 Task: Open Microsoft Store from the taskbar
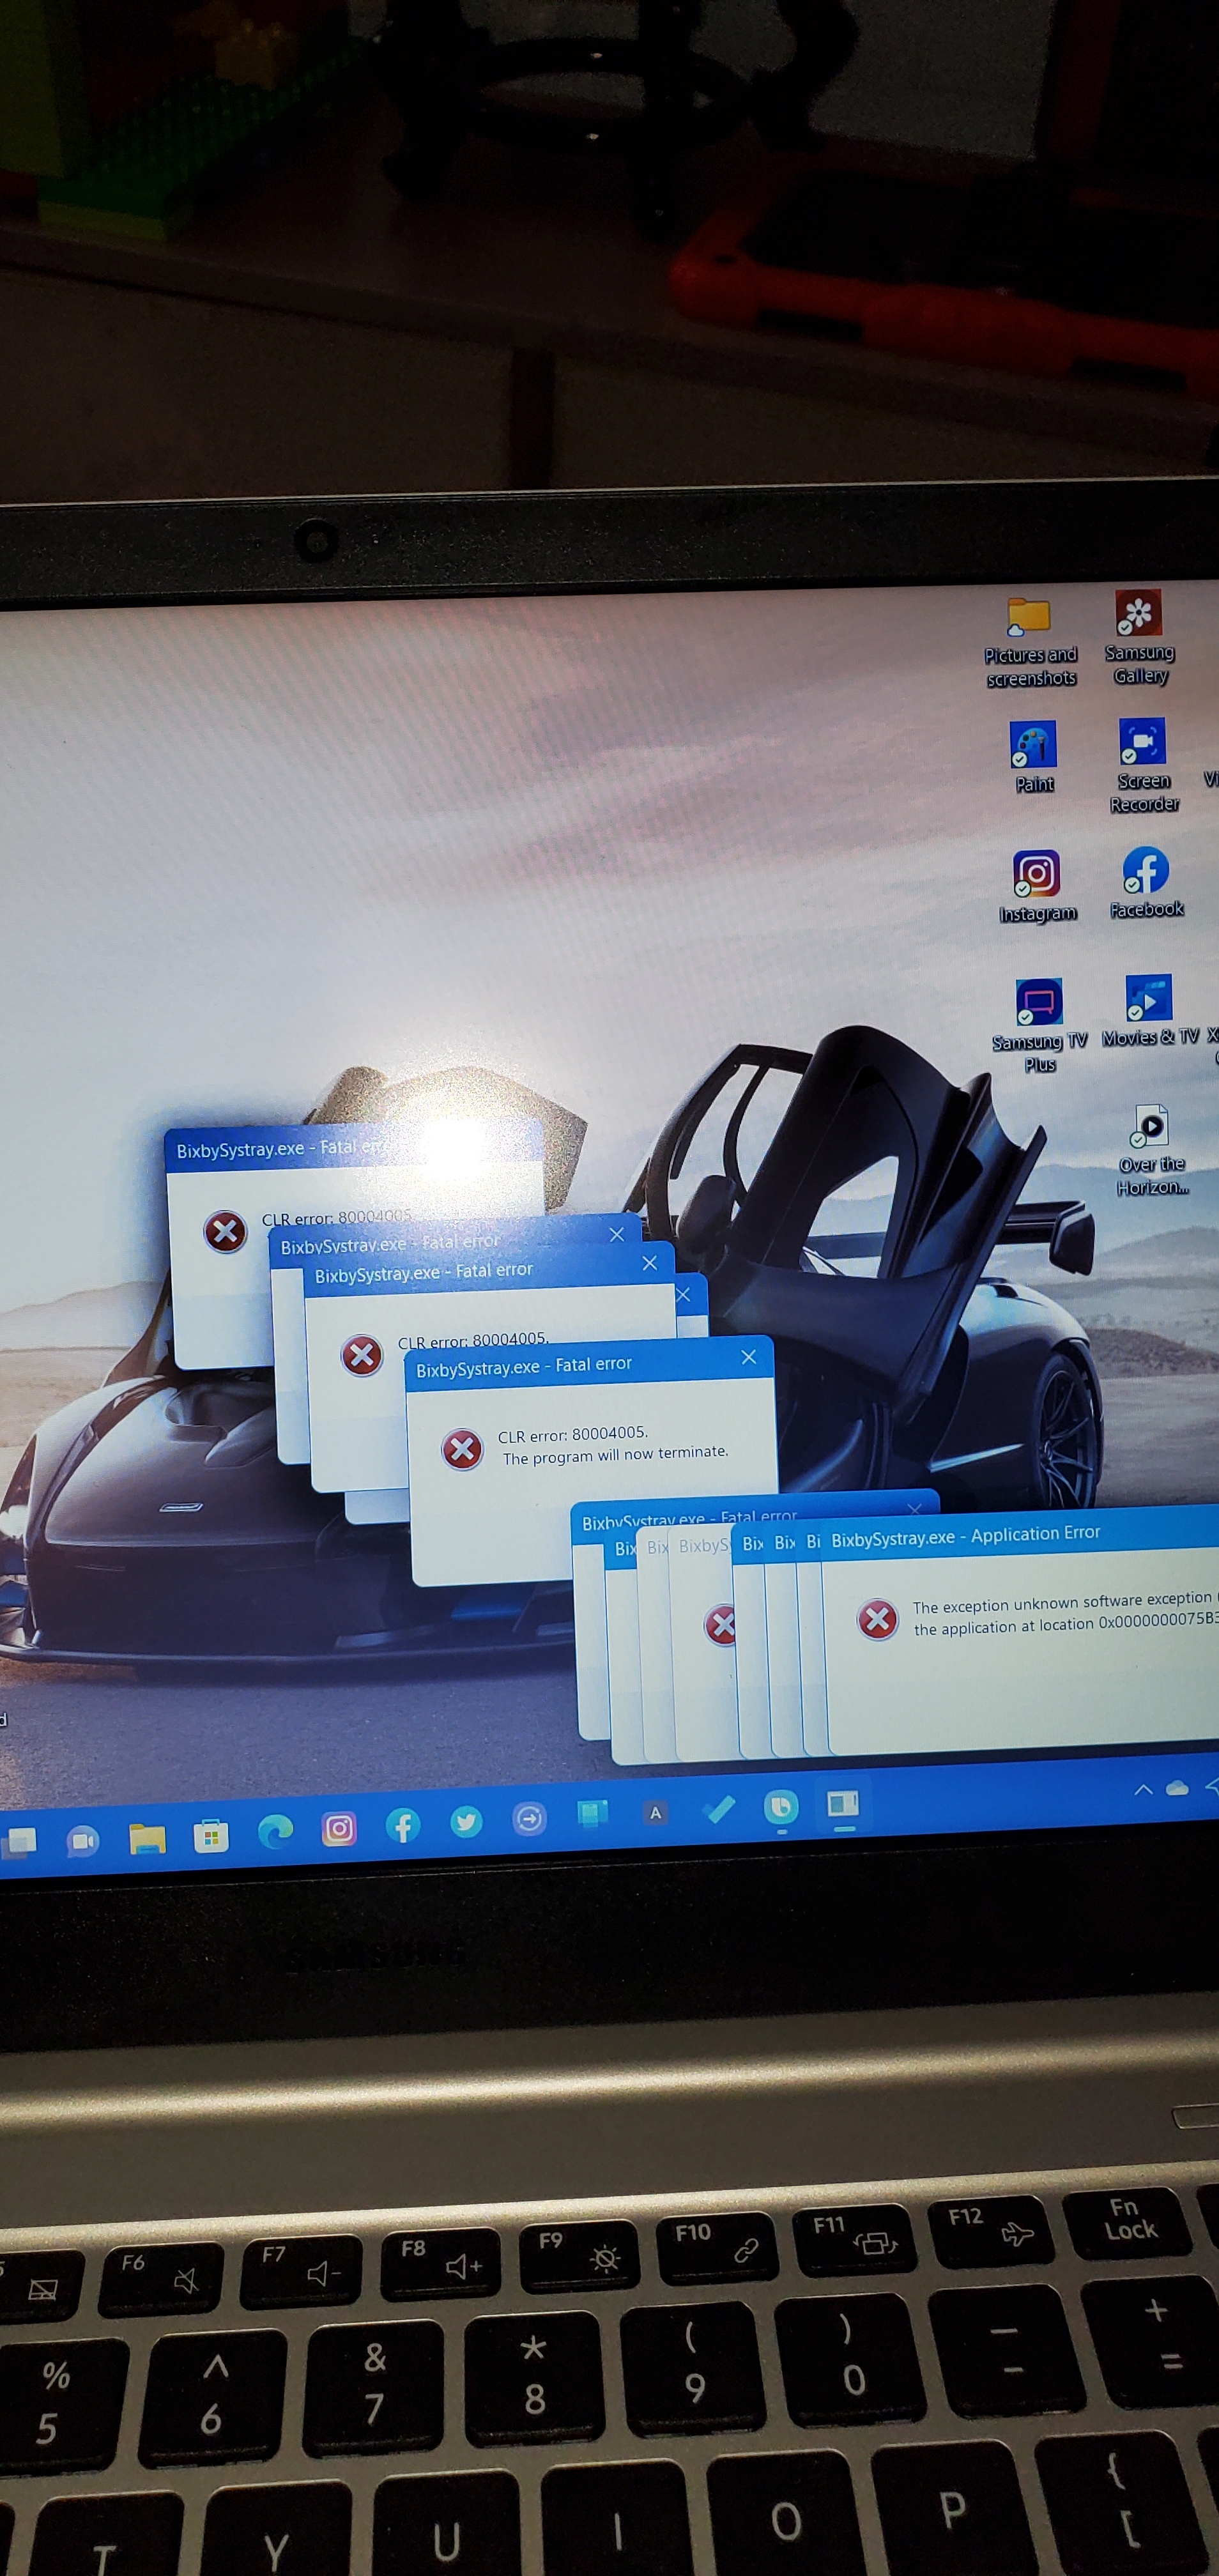point(211,1835)
